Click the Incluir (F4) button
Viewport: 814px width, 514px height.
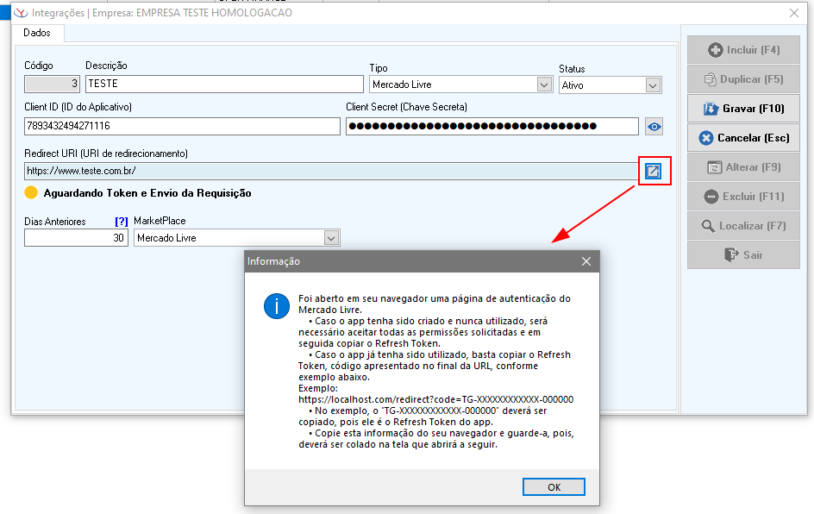click(x=743, y=50)
